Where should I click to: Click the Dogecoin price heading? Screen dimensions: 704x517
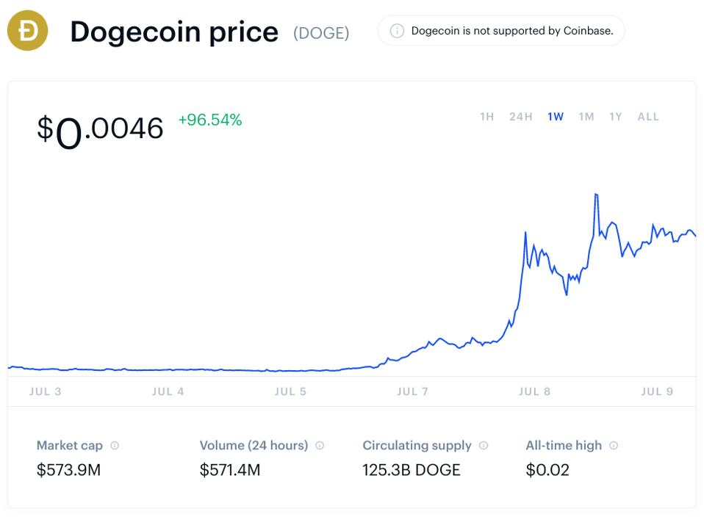click(174, 32)
